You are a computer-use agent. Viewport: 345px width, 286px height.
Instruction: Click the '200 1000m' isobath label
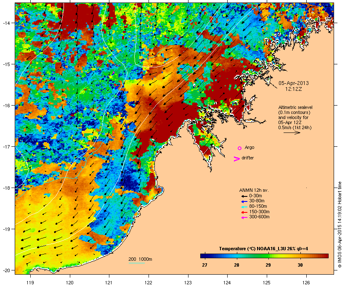(x=140, y=259)
